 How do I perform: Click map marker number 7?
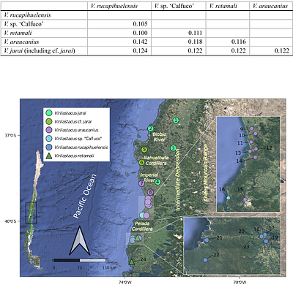pos(141,183)
